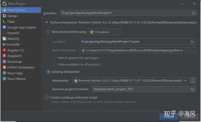
Task: Click the Pure Python snake icon
Action: coord(4,10)
